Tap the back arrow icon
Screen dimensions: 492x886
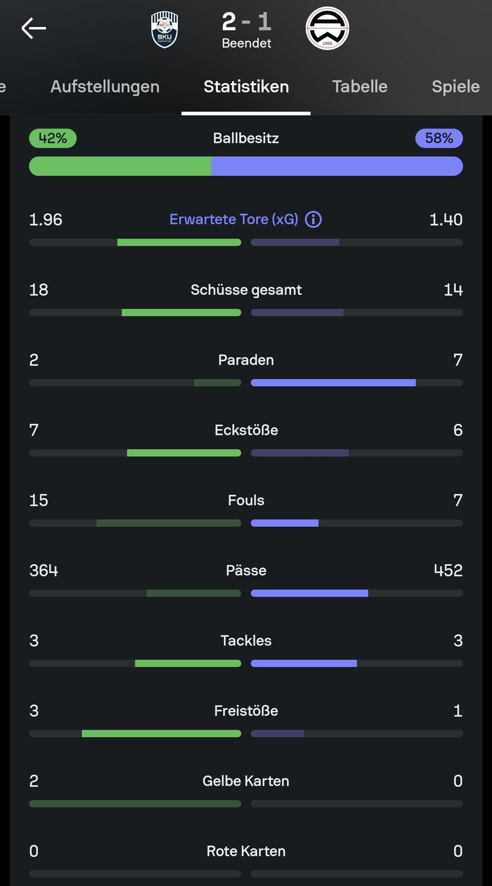click(34, 28)
